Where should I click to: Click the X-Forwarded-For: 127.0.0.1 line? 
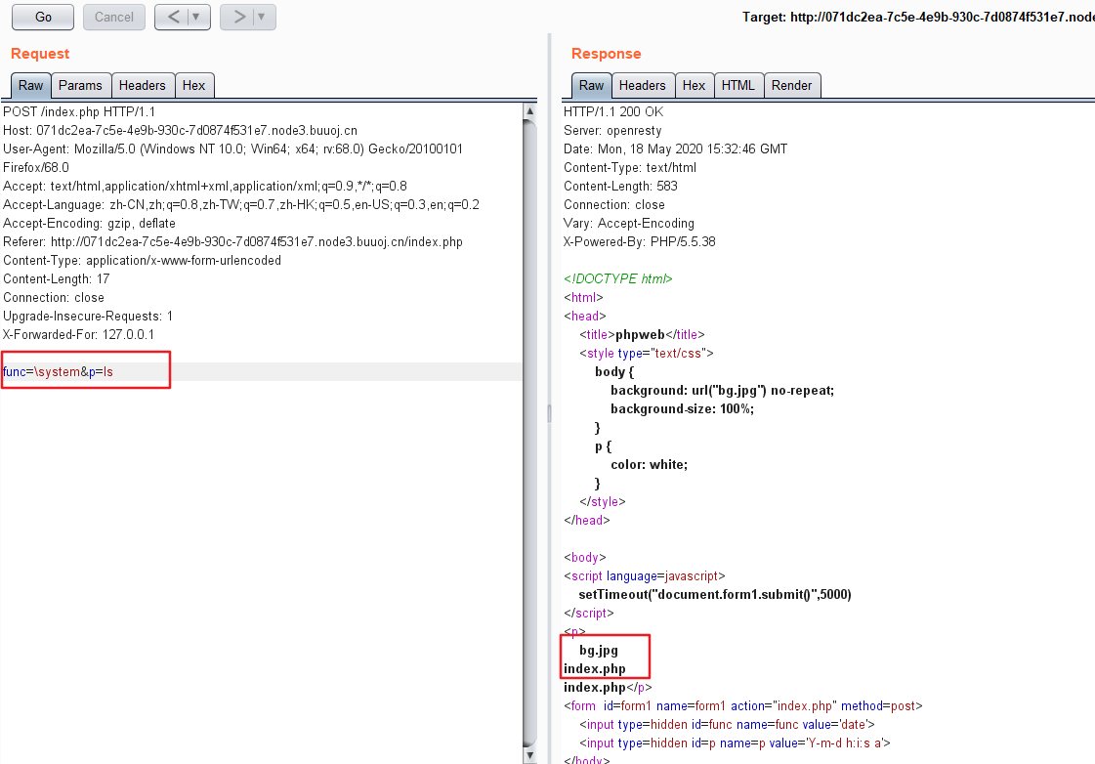coord(79,334)
